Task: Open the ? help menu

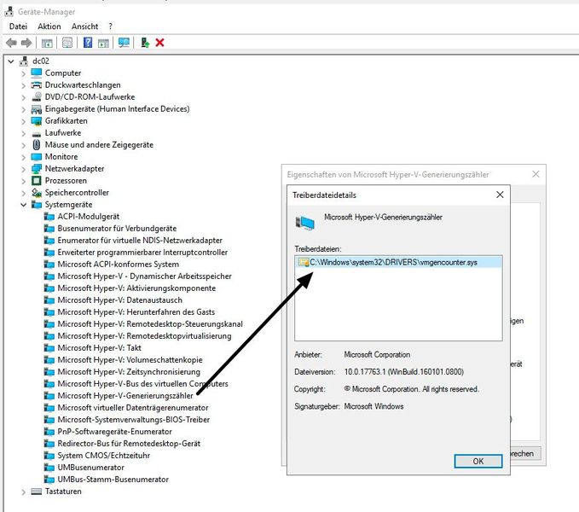Action: pyautogui.click(x=110, y=26)
